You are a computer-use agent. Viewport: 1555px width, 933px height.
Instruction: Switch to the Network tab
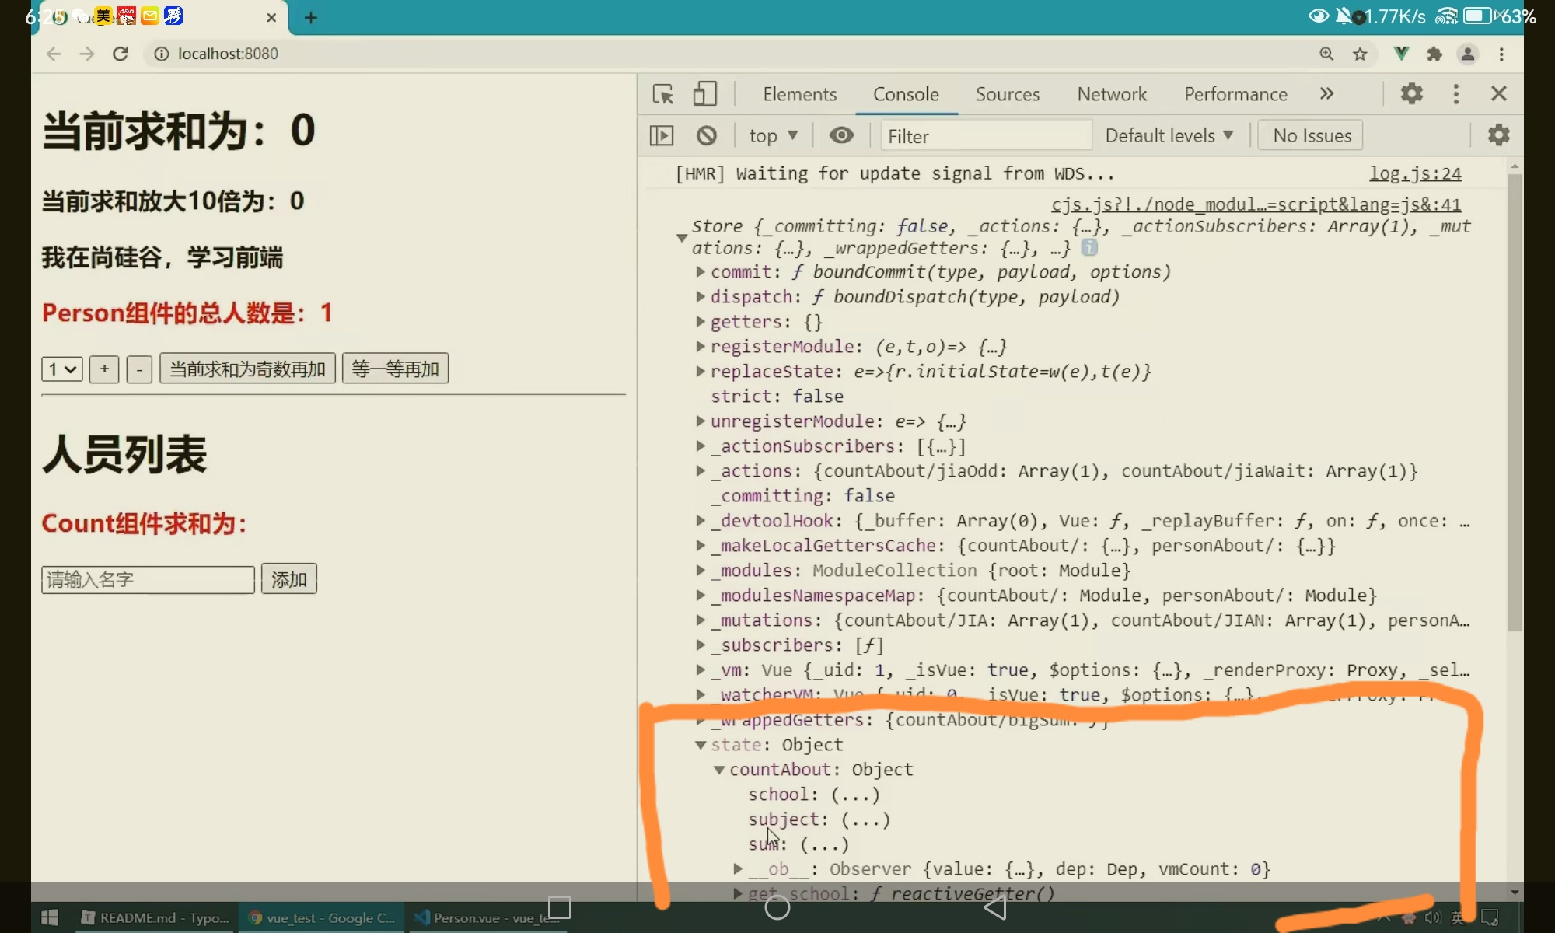pos(1111,94)
